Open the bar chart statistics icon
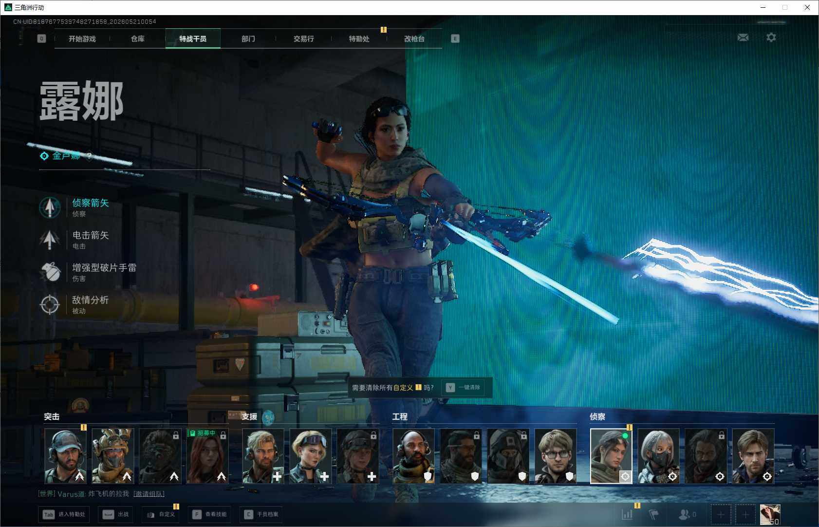Image resolution: width=819 pixels, height=527 pixels. click(x=627, y=514)
